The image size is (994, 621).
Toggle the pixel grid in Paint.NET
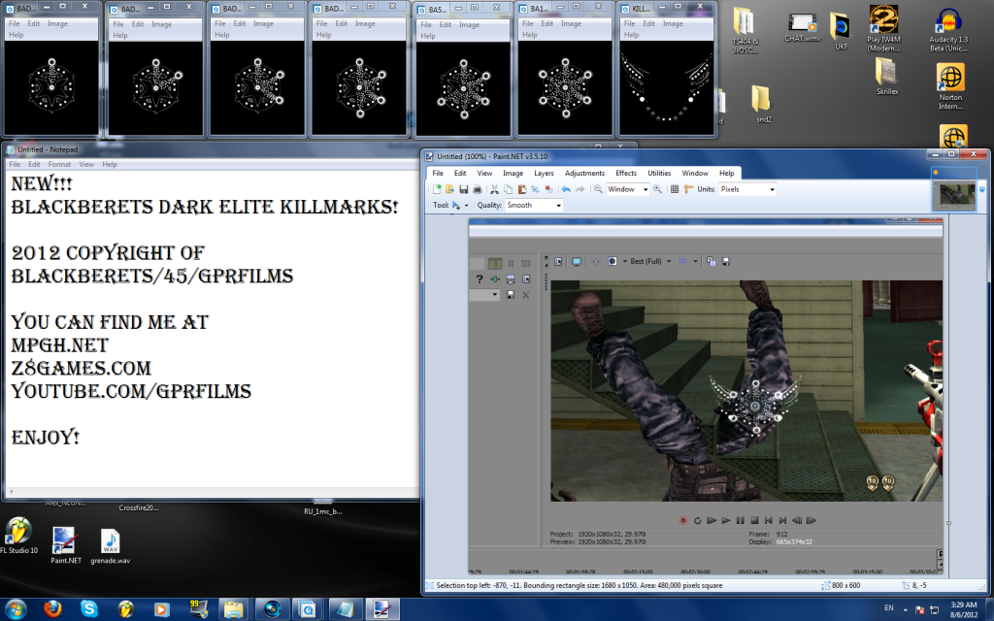point(675,189)
